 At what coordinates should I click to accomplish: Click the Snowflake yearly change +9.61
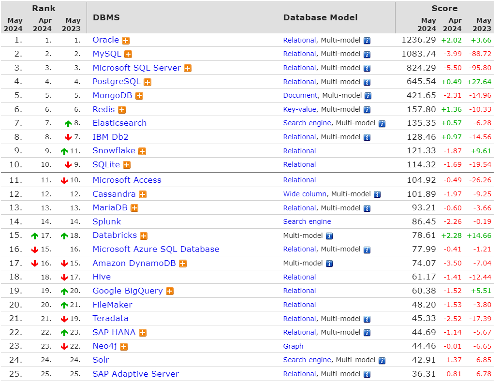[481, 151]
